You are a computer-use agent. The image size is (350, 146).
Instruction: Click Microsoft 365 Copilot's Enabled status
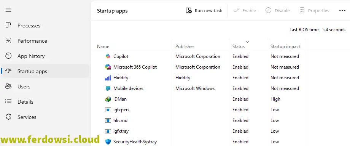coord(240,67)
